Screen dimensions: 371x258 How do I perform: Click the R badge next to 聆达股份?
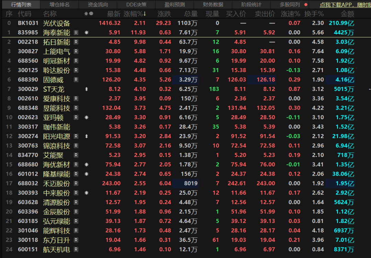[76, 70]
